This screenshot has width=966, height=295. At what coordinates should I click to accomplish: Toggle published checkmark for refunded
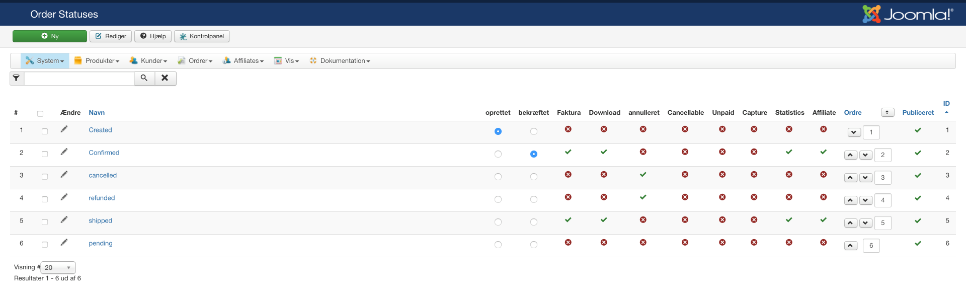point(918,198)
